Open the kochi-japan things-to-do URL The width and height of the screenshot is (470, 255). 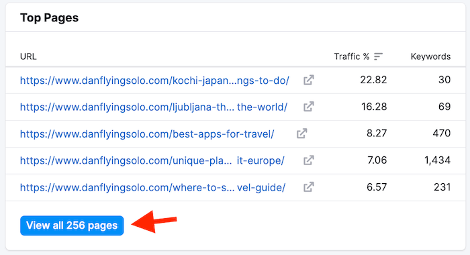pyautogui.click(x=154, y=81)
